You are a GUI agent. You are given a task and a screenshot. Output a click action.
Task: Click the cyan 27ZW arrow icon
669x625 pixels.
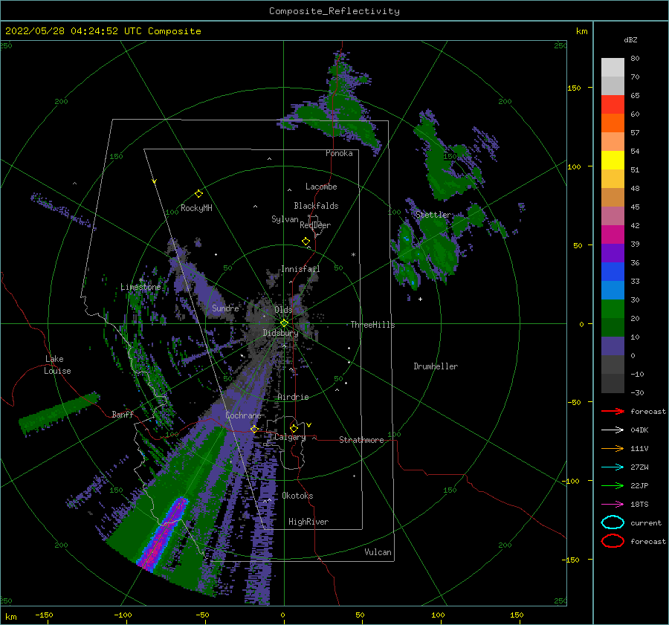pos(613,467)
